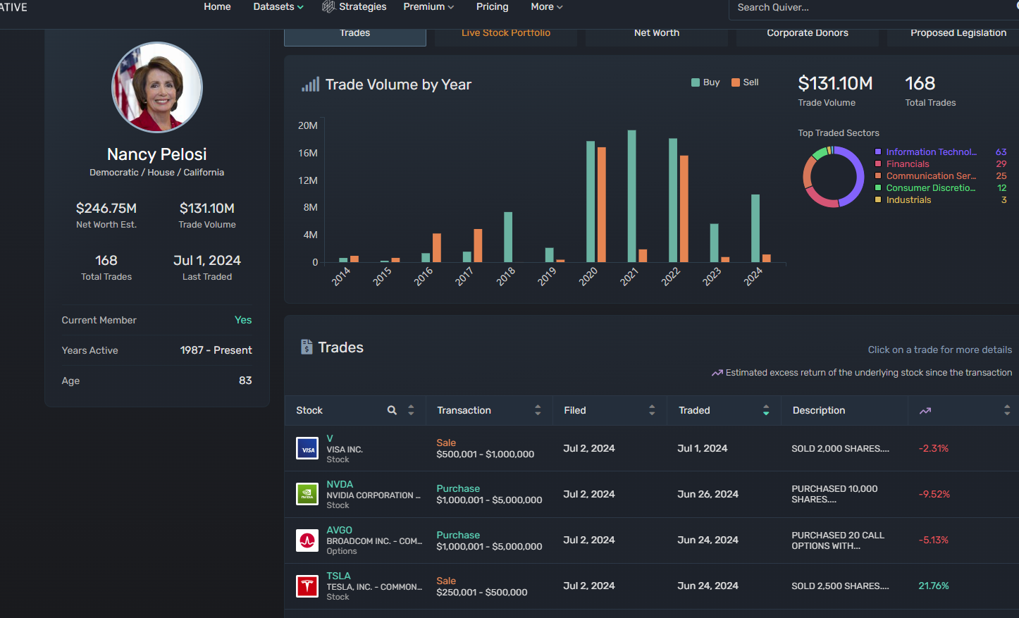The image size is (1019, 618).
Task: Sort by the Filed column arrows
Action: [x=652, y=410]
